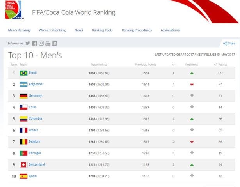Screen dimensions: 240x187
Task: Open the Ranking Tools menu item
Action: (x=102, y=30)
